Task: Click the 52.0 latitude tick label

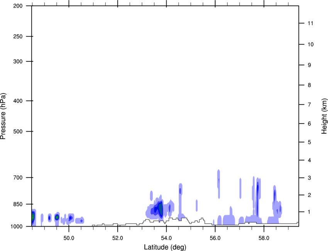Action: (x=118, y=238)
